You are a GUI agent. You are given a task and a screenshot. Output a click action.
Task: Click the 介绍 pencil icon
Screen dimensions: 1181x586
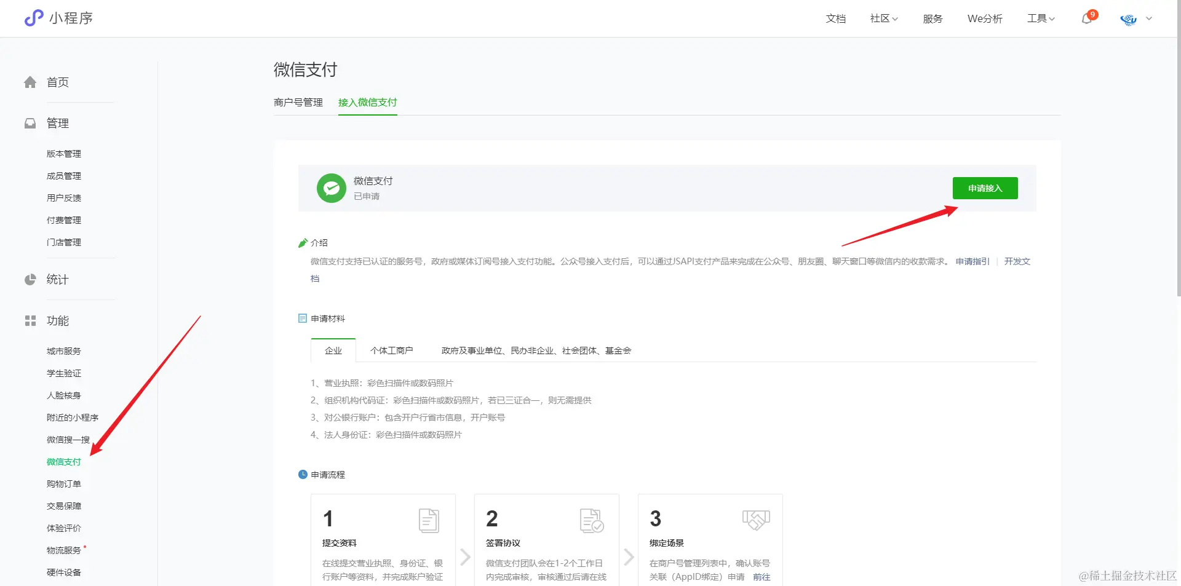click(303, 243)
